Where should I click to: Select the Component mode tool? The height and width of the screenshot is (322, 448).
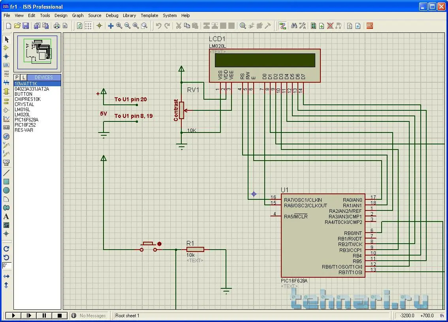click(x=6, y=48)
